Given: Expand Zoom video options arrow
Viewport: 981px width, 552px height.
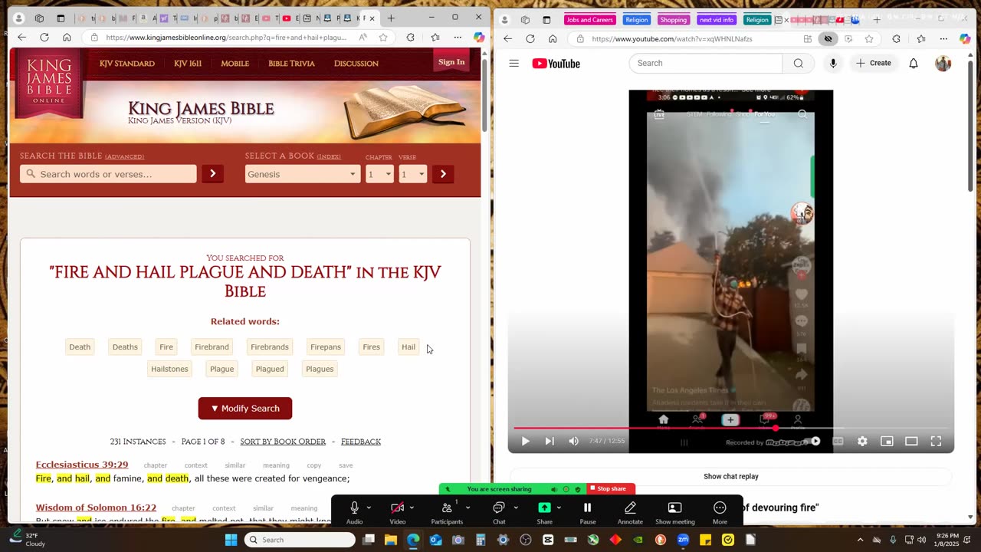Looking at the screenshot, I should coord(412,508).
